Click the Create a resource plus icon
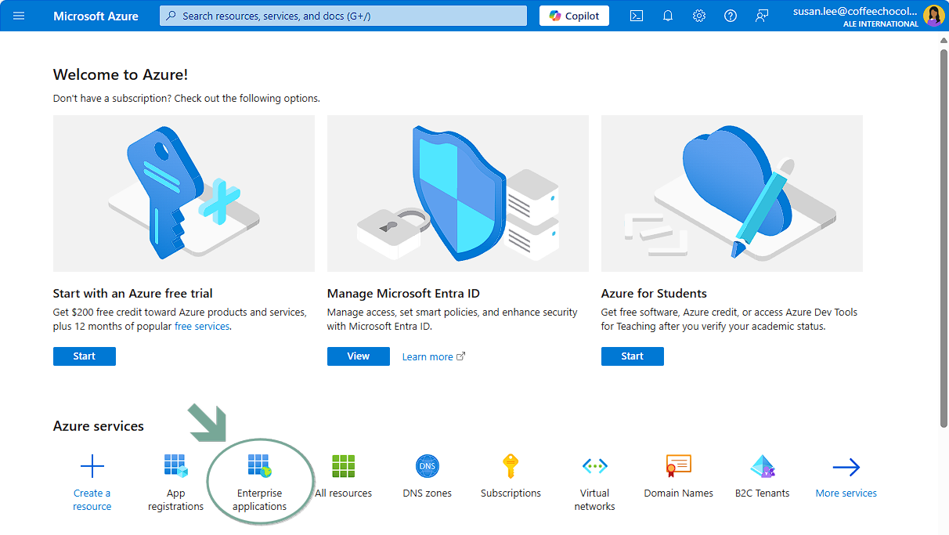949x535 pixels. (x=92, y=467)
